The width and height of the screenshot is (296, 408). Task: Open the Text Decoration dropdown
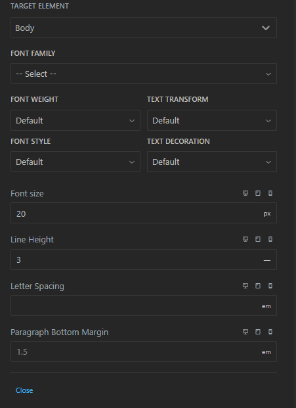coord(212,162)
